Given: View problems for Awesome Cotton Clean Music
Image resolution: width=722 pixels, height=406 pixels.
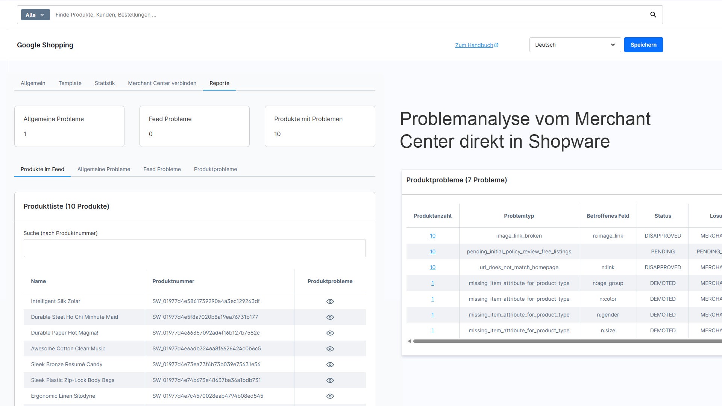Looking at the screenshot, I should click(x=330, y=349).
